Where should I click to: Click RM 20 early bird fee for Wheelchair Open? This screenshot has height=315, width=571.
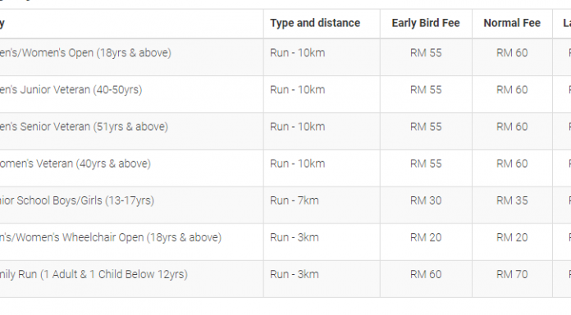coord(426,237)
